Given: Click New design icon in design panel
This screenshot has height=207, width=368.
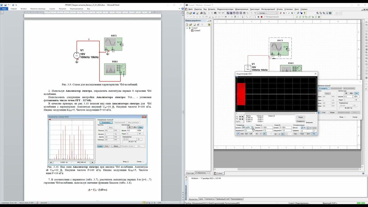Looking at the screenshot, I should tap(187, 25).
